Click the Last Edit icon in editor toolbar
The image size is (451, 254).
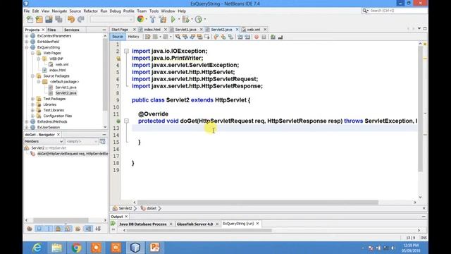(148, 37)
